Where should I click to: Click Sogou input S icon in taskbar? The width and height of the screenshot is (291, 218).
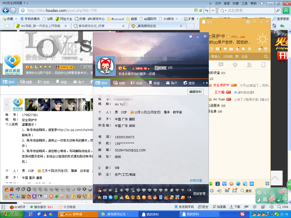pyautogui.click(x=242, y=214)
